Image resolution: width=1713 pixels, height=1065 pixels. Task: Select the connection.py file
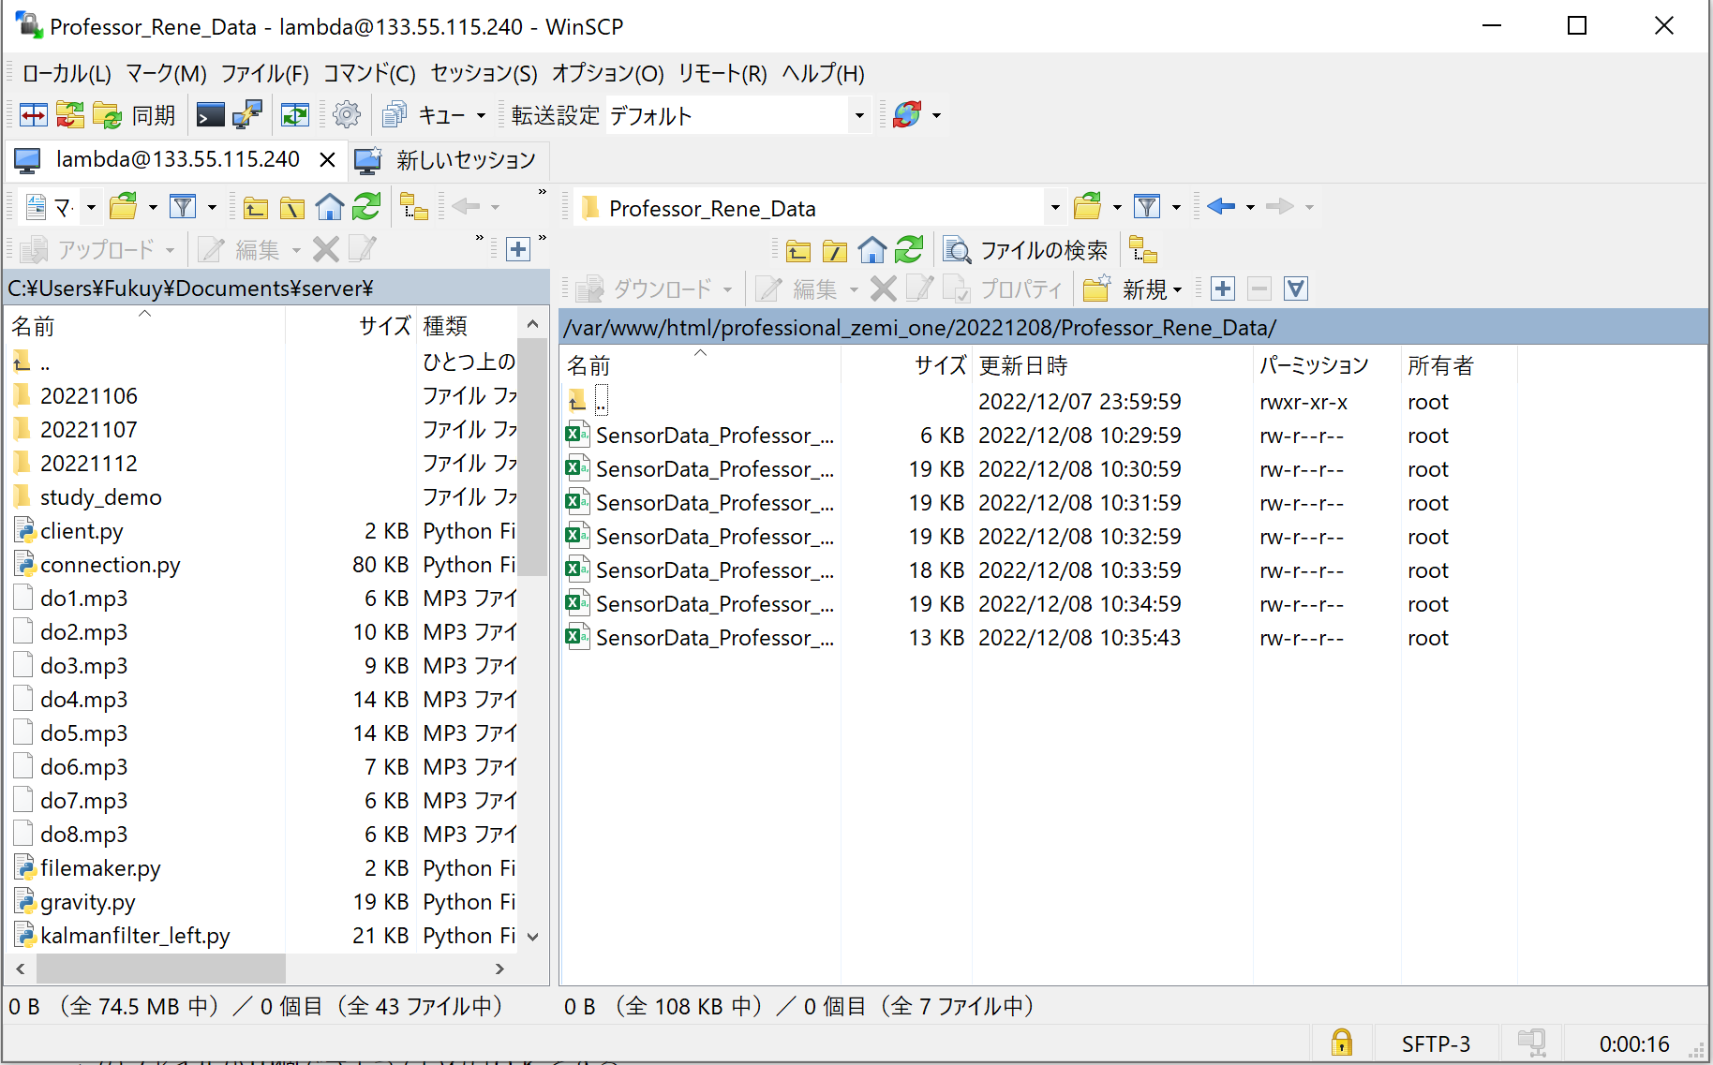click(110, 565)
